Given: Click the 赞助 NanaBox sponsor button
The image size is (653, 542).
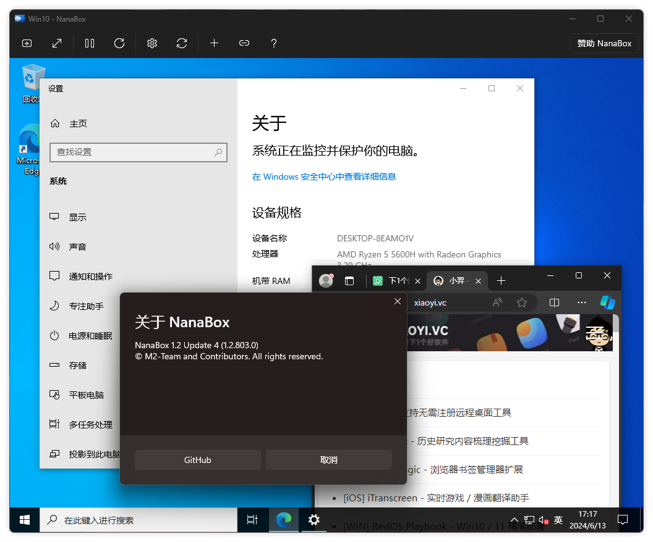Looking at the screenshot, I should (604, 43).
